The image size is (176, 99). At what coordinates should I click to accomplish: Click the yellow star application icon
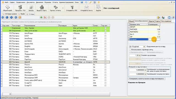3,2
